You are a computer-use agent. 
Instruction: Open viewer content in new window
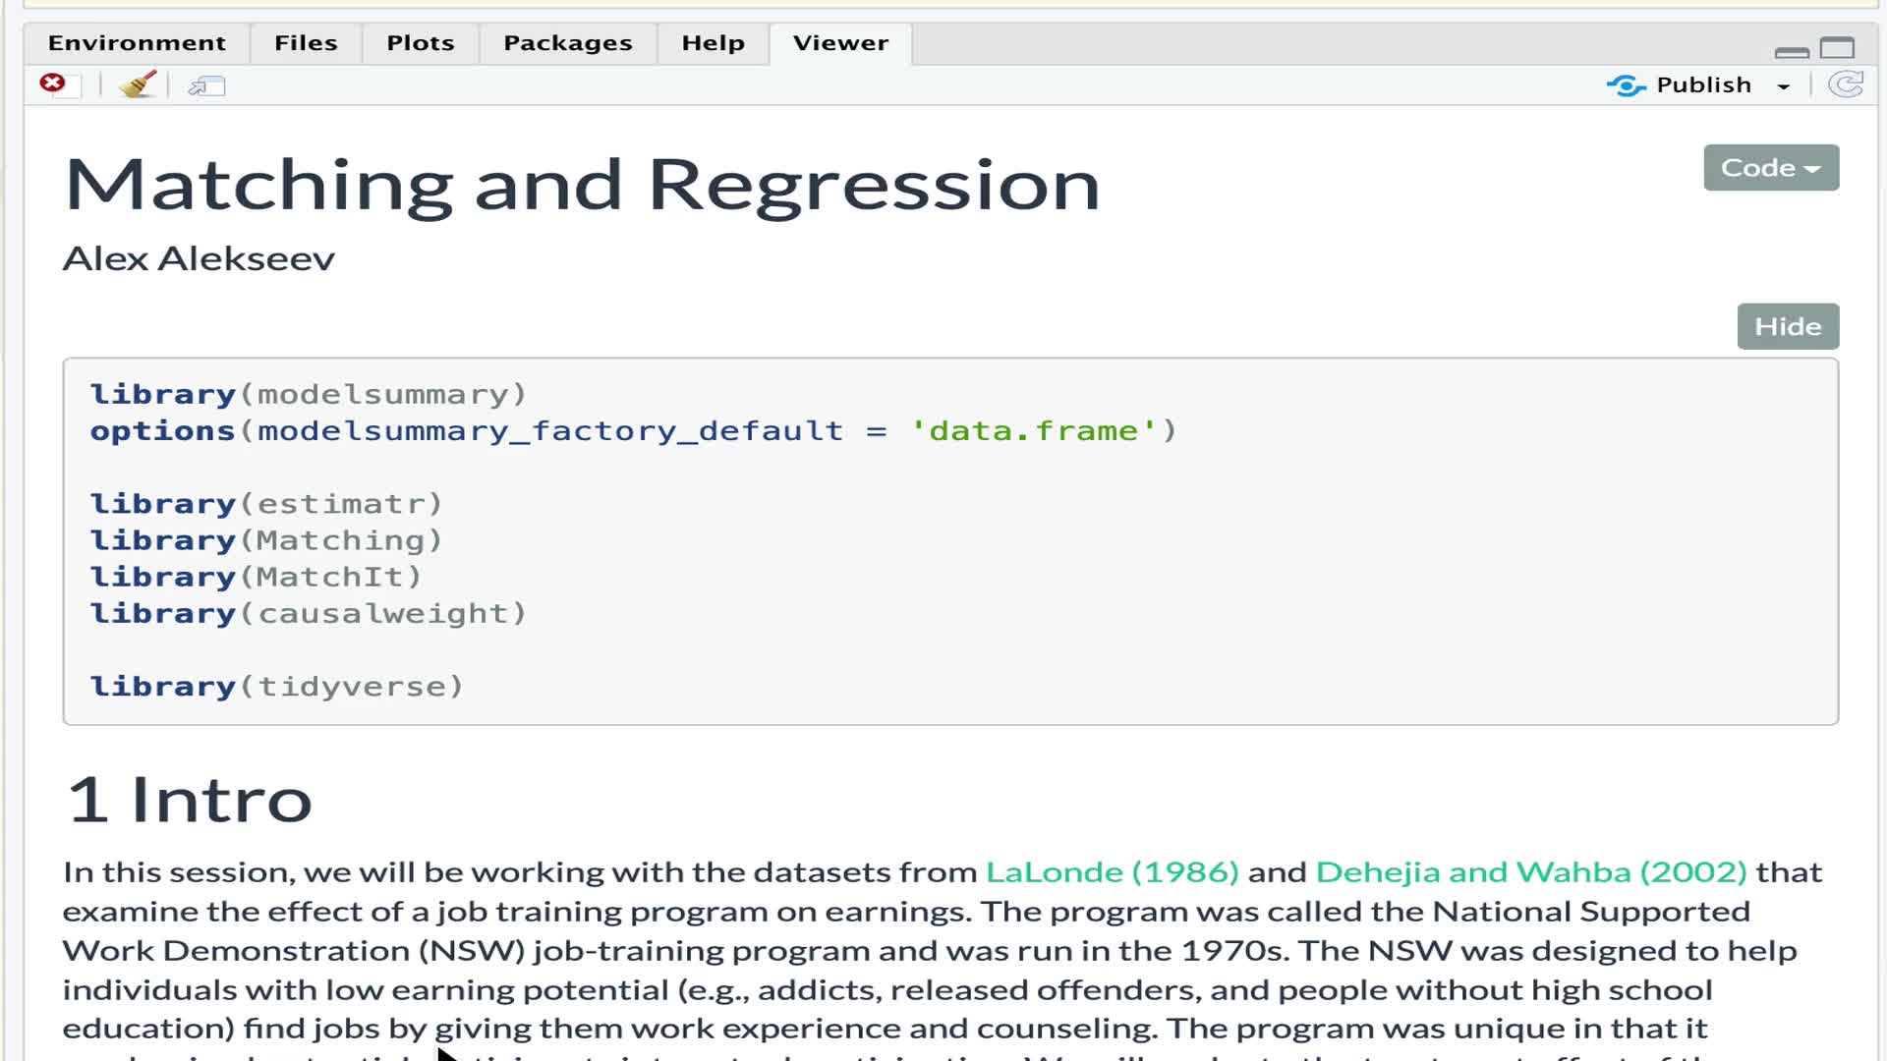(206, 86)
